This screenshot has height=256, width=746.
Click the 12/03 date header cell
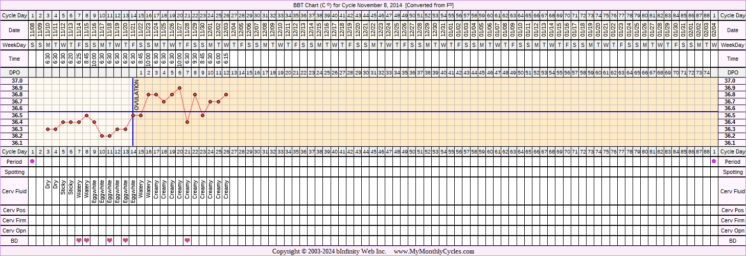(x=226, y=31)
